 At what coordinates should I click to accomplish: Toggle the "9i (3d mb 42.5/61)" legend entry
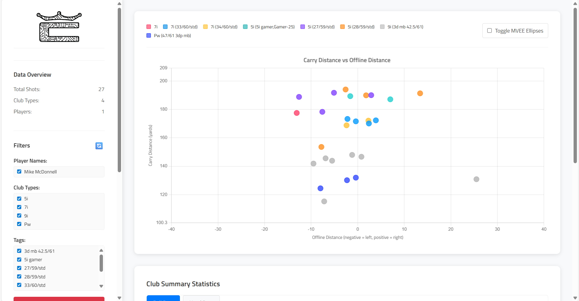click(x=401, y=27)
